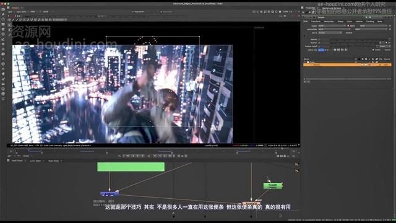Screen dimensions: 396x223
Task: Select the green Roto node in graph
Action: pyautogui.click(x=272, y=186)
